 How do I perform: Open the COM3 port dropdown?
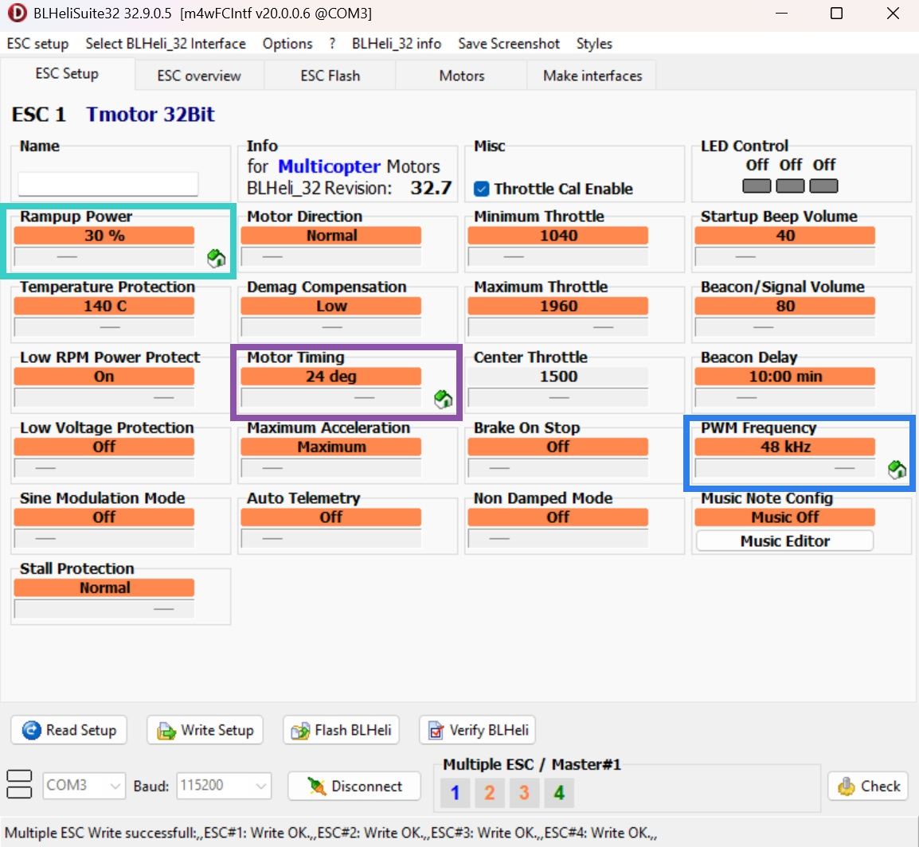click(84, 786)
